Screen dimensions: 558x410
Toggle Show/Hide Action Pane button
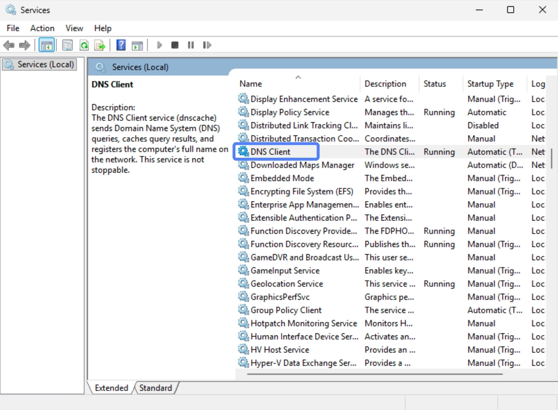click(x=137, y=45)
